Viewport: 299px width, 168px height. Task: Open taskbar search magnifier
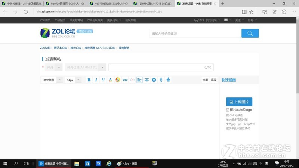(16, 164)
